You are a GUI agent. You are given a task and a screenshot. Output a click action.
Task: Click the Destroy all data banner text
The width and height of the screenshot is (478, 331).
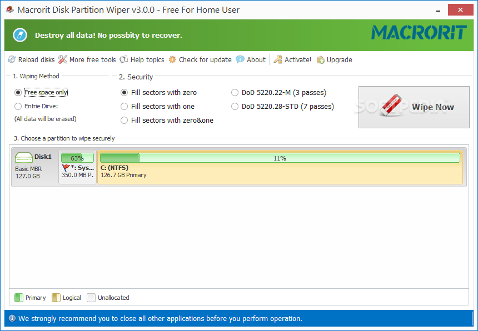pos(108,35)
